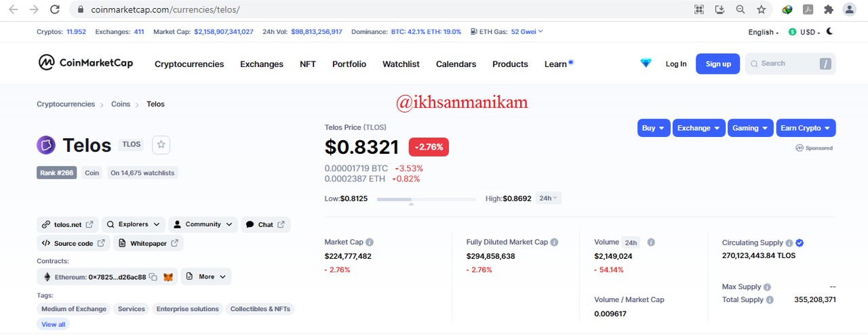The height and width of the screenshot is (336, 868).
Task: Click the Search input field
Action: tap(790, 64)
